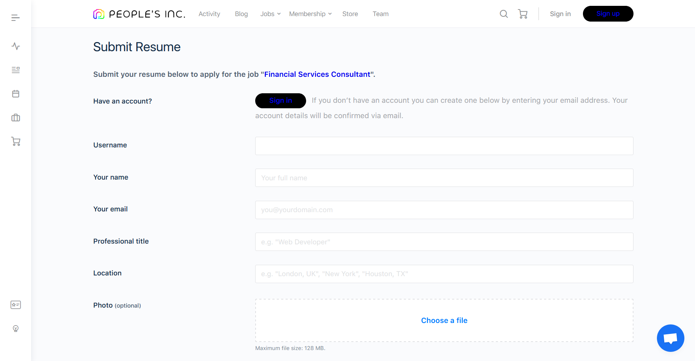Open the calendar icon in sidebar

(x=15, y=94)
